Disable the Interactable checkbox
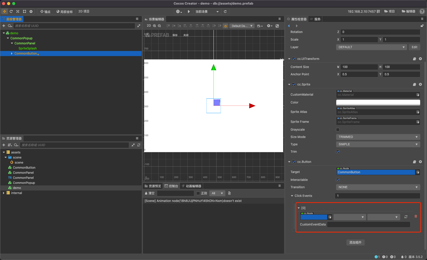Viewport: 427px width, 260px height. tap(338, 180)
